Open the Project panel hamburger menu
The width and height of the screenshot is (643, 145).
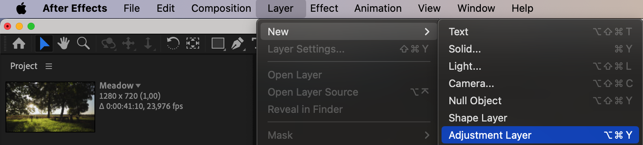[x=49, y=66]
